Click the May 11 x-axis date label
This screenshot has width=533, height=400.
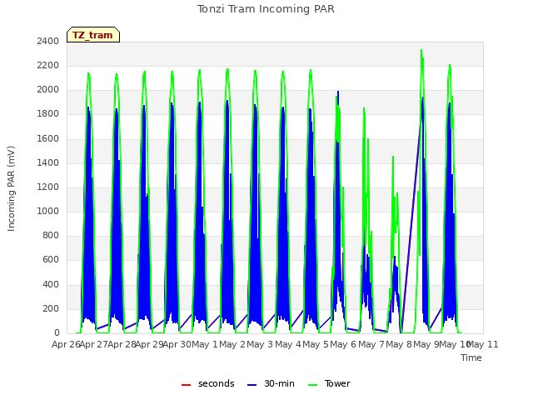[483, 344]
